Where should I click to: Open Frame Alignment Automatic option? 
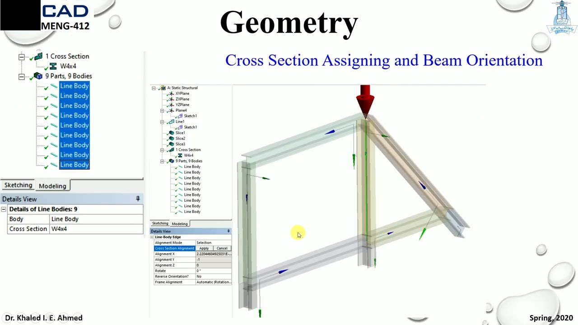point(213,282)
